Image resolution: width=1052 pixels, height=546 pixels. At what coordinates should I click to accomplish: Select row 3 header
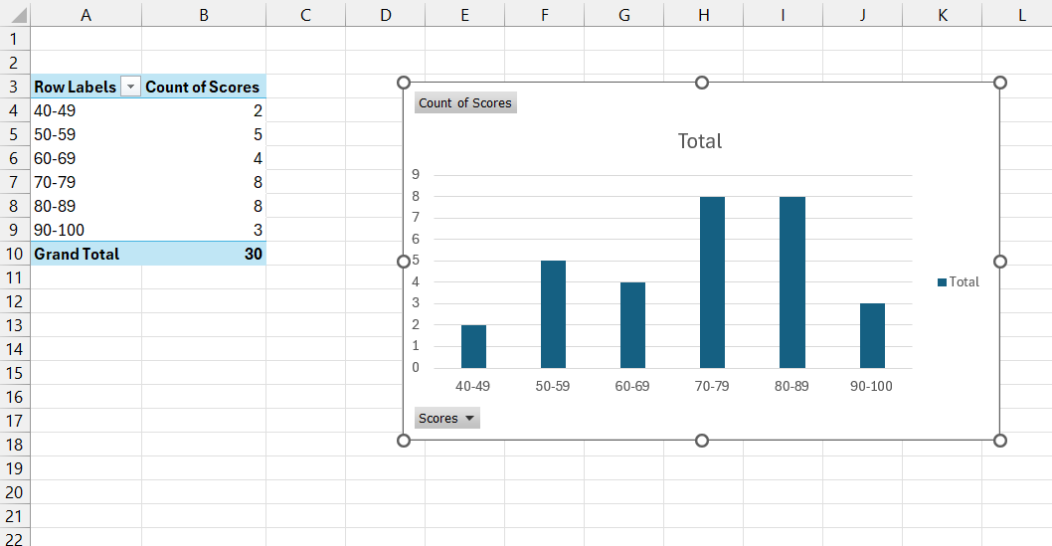coord(15,87)
